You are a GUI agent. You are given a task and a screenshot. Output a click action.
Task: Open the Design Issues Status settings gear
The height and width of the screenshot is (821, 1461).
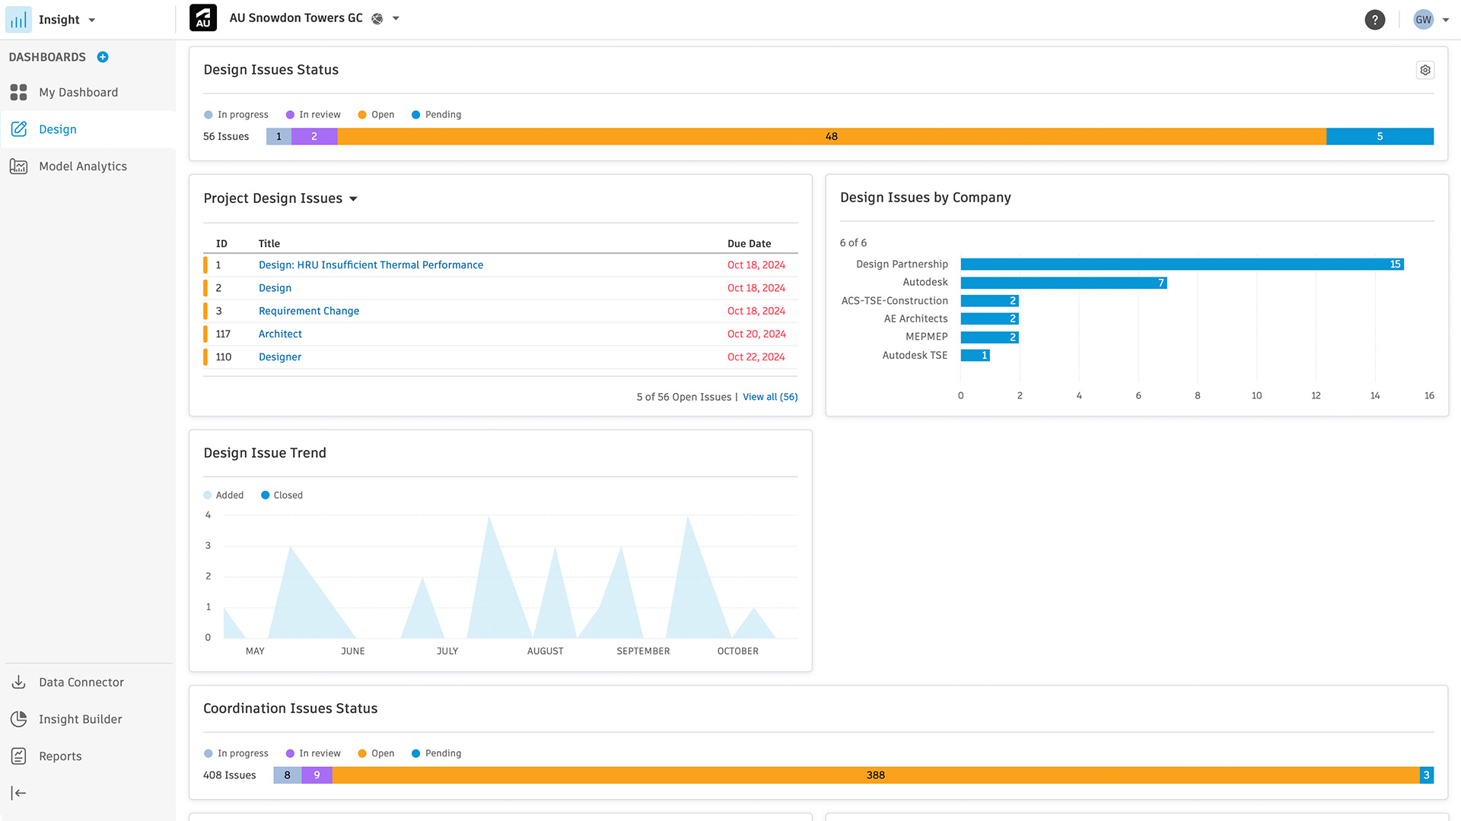coord(1424,70)
